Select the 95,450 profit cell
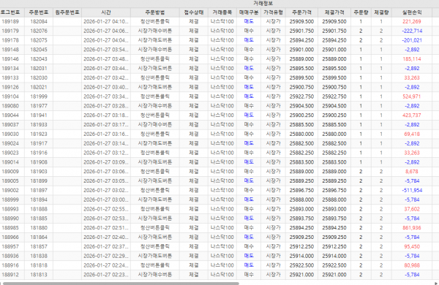The image size is (439, 285). (412, 246)
